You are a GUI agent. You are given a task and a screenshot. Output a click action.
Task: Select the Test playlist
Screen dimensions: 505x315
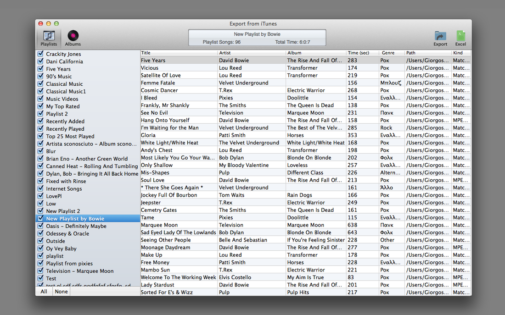click(51, 278)
